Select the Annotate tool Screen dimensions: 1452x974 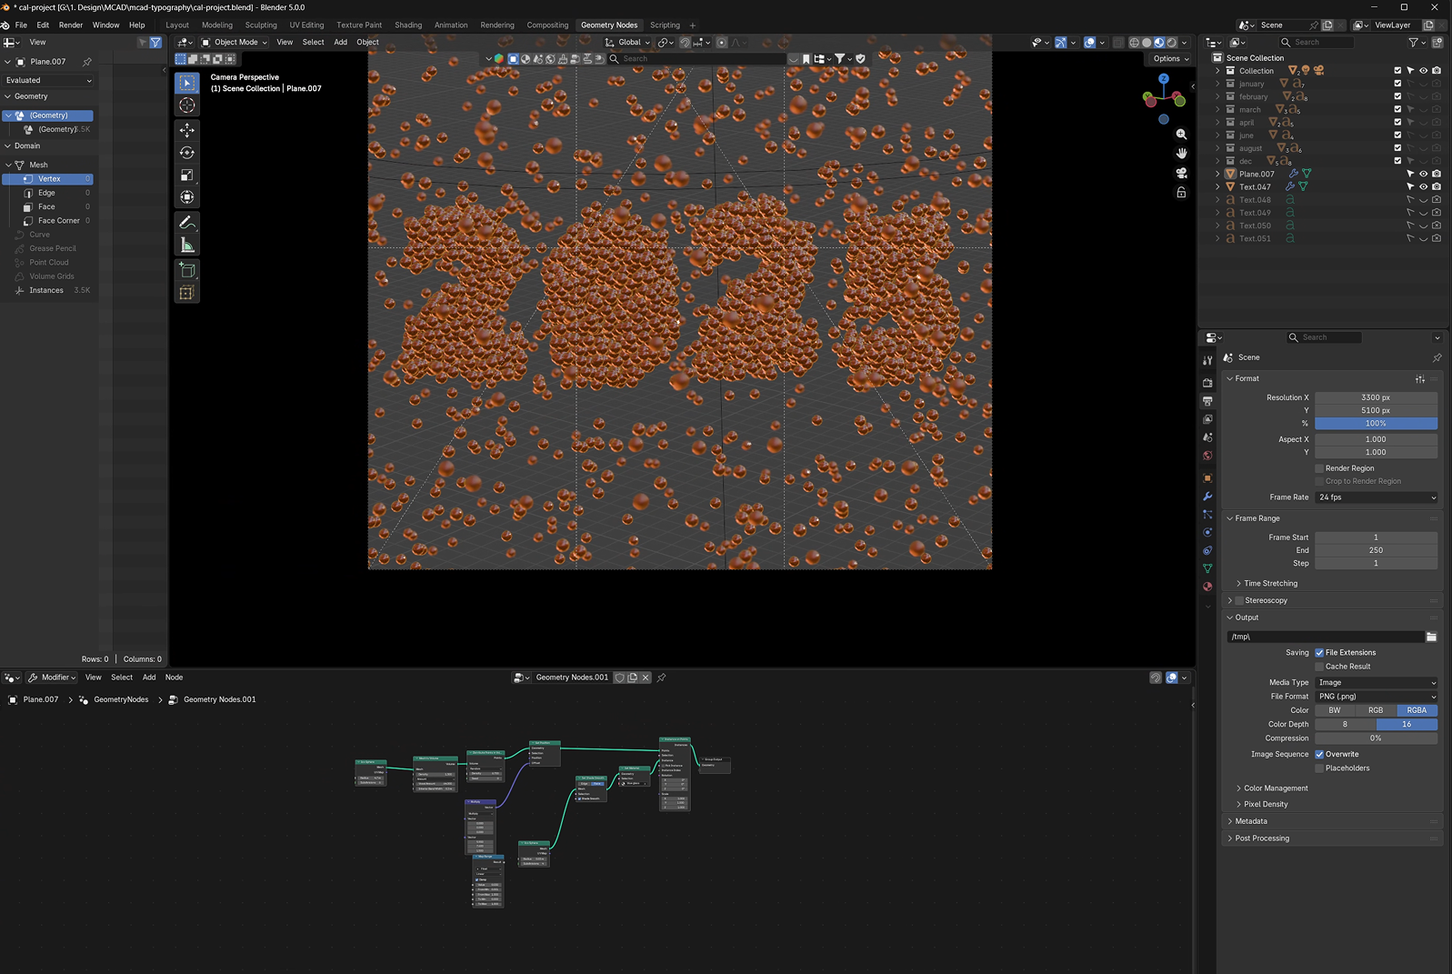tap(187, 222)
